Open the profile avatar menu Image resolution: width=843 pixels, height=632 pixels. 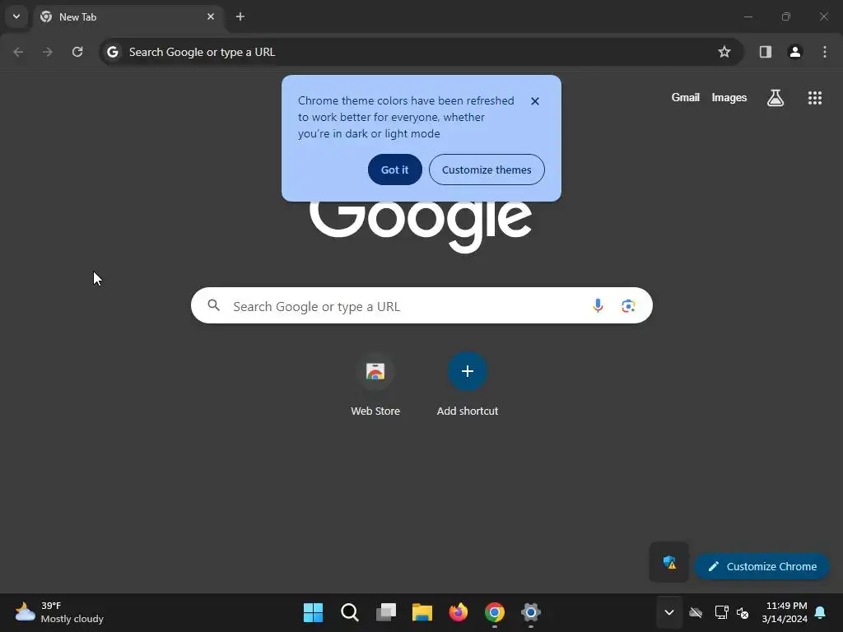(x=795, y=52)
